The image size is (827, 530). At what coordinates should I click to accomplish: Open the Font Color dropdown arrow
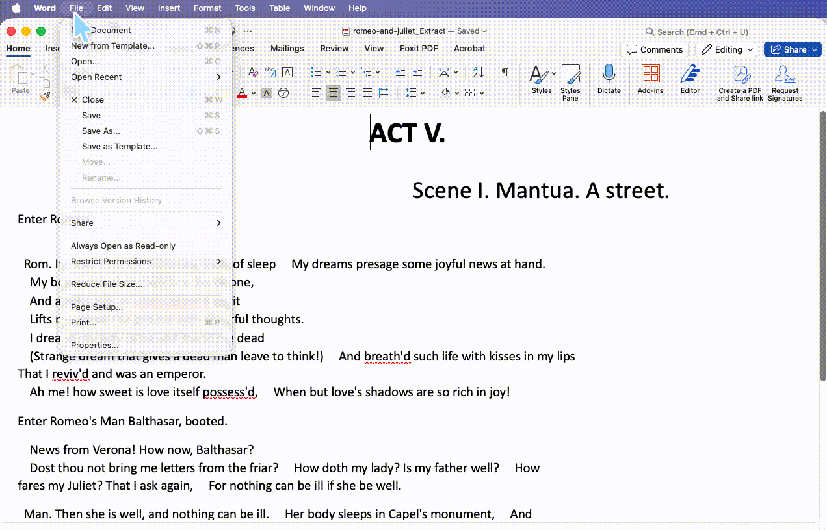pos(253,94)
